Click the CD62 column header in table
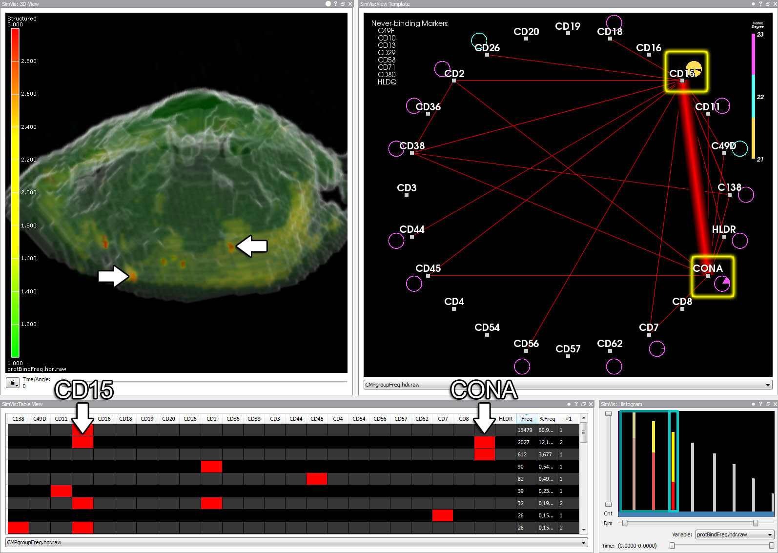The height and width of the screenshot is (553, 778). (x=422, y=419)
